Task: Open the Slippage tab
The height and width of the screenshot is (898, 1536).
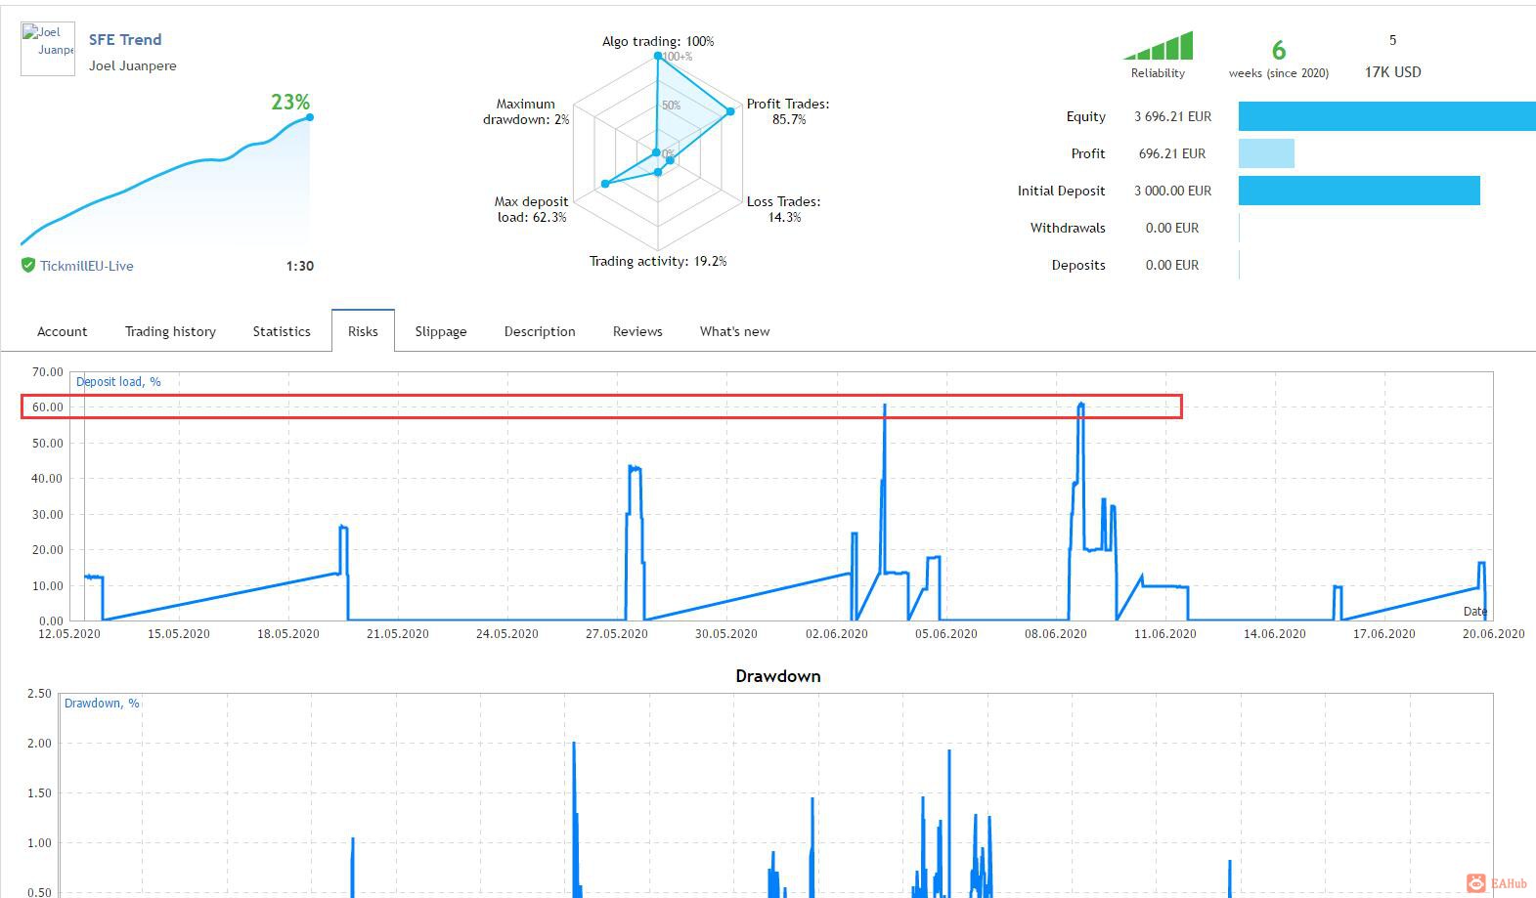Action: [x=441, y=331]
